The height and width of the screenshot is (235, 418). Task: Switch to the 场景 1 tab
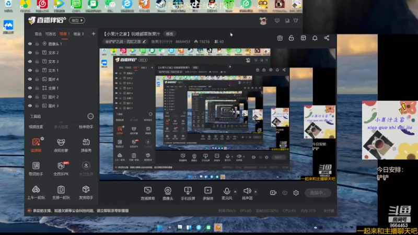64,34
